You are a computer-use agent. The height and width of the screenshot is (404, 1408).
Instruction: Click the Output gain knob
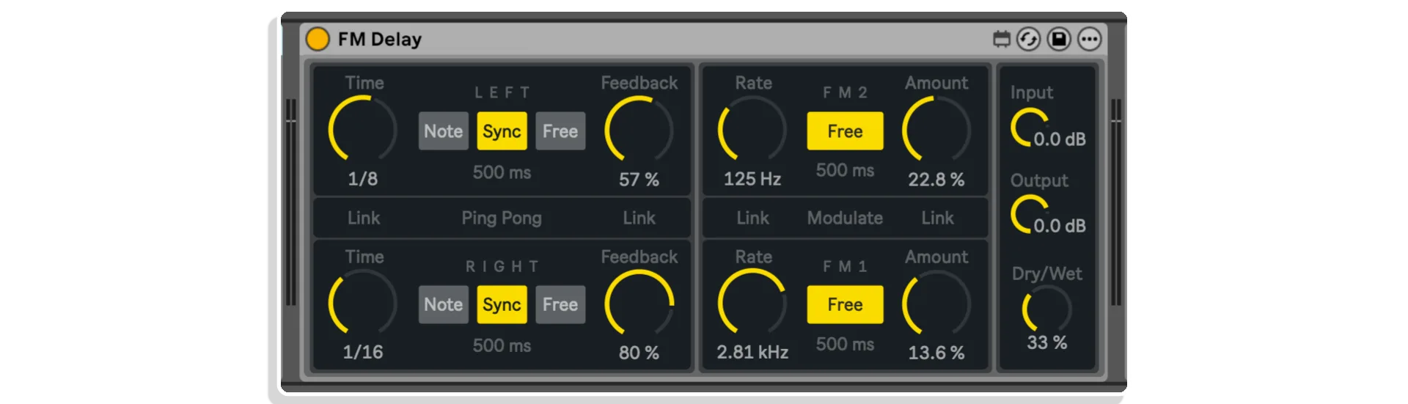pyautogui.click(x=1030, y=215)
